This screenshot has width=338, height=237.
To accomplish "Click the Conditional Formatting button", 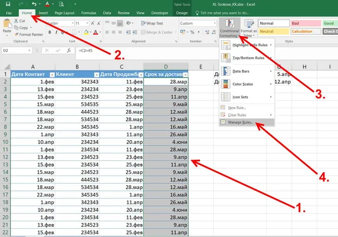I will (x=230, y=28).
